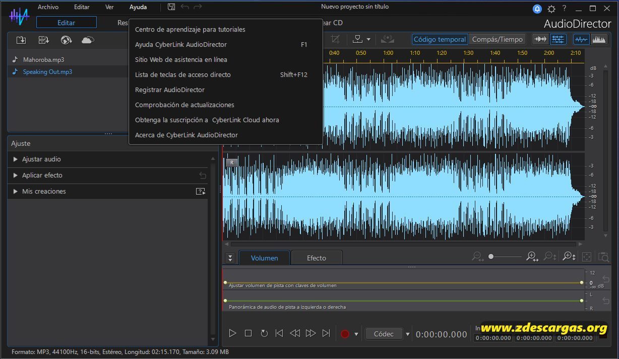
Task: Save project using floppy disk icon
Action: [171, 7]
